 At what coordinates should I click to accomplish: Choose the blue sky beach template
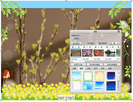tap(99, 86)
